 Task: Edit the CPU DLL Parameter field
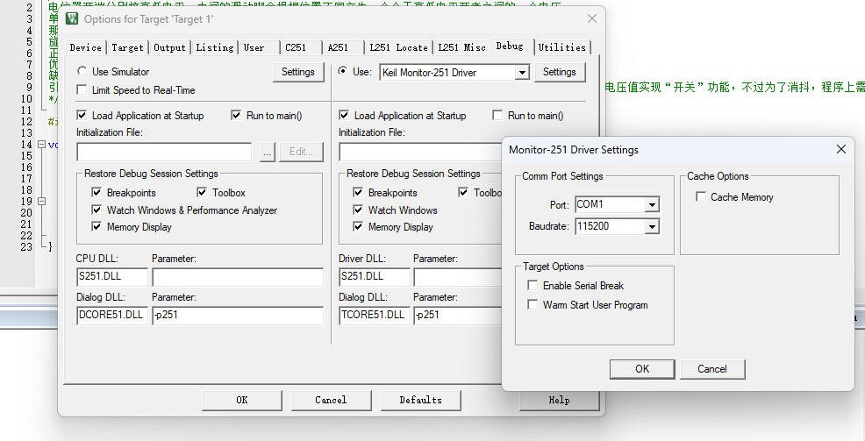[x=238, y=277]
